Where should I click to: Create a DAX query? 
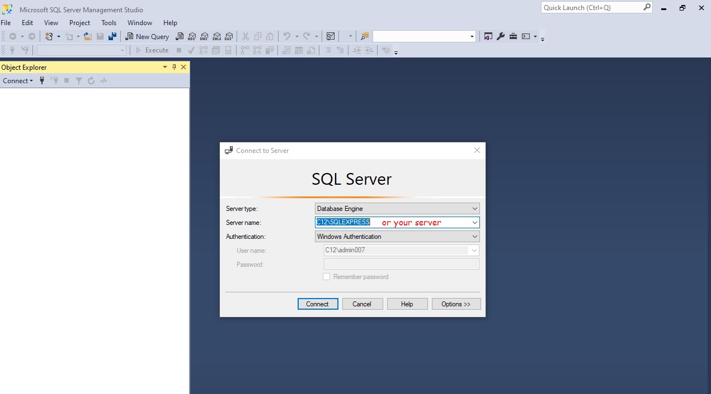click(x=229, y=36)
